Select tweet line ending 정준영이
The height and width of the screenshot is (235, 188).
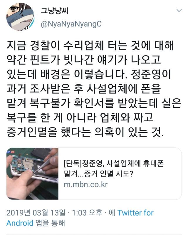(x=89, y=75)
